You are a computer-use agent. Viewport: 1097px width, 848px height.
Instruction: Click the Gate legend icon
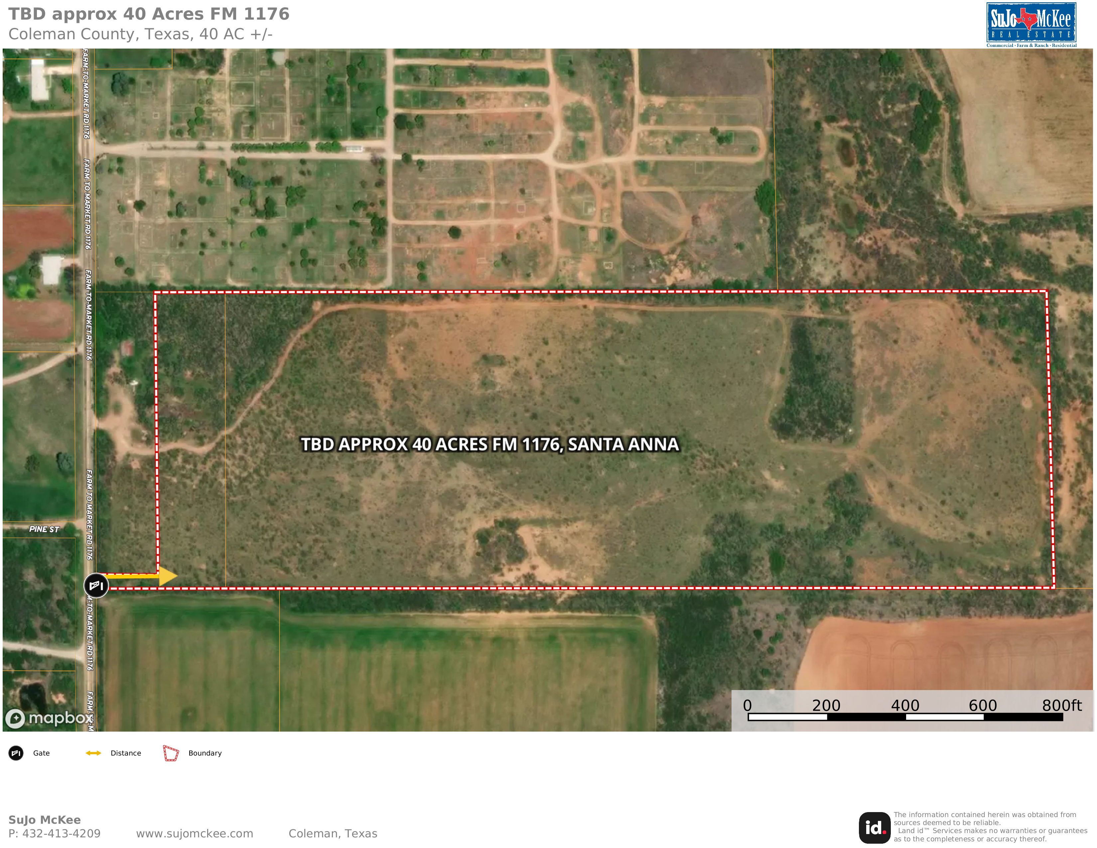pyautogui.click(x=16, y=753)
